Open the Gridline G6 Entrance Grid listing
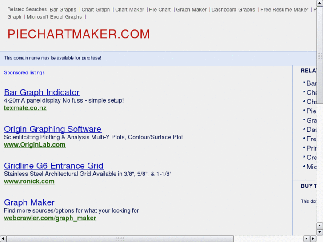Viewport: 323px width, 242px height. pos(54,166)
